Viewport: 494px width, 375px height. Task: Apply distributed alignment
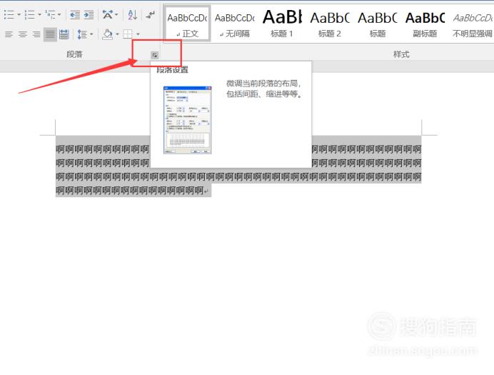pos(64,34)
